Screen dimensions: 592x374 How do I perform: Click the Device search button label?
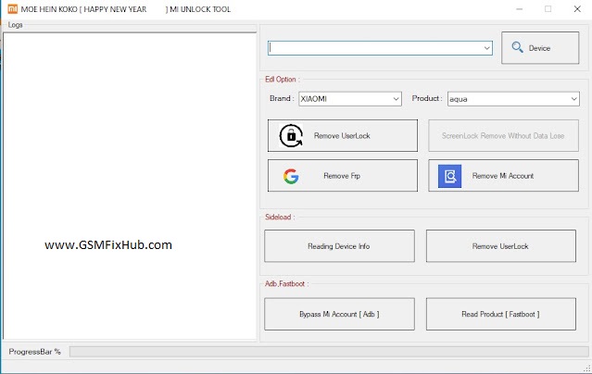[539, 48]
